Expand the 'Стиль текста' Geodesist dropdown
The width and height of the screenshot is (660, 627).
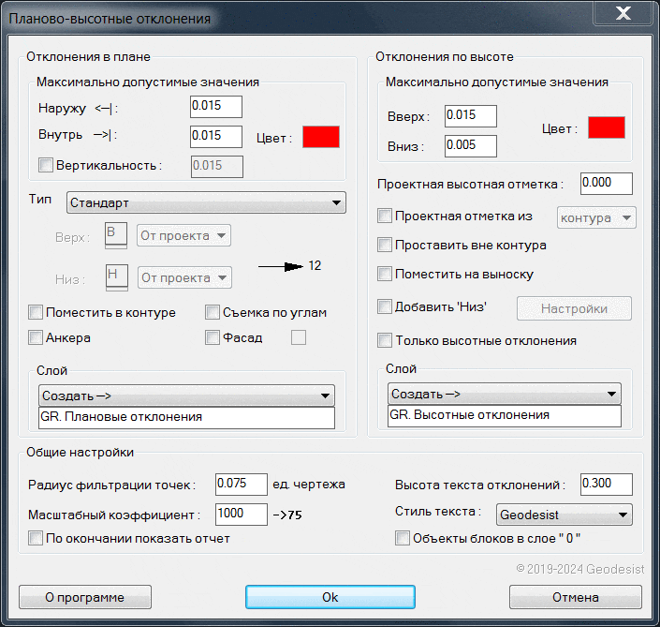(562, 515)
